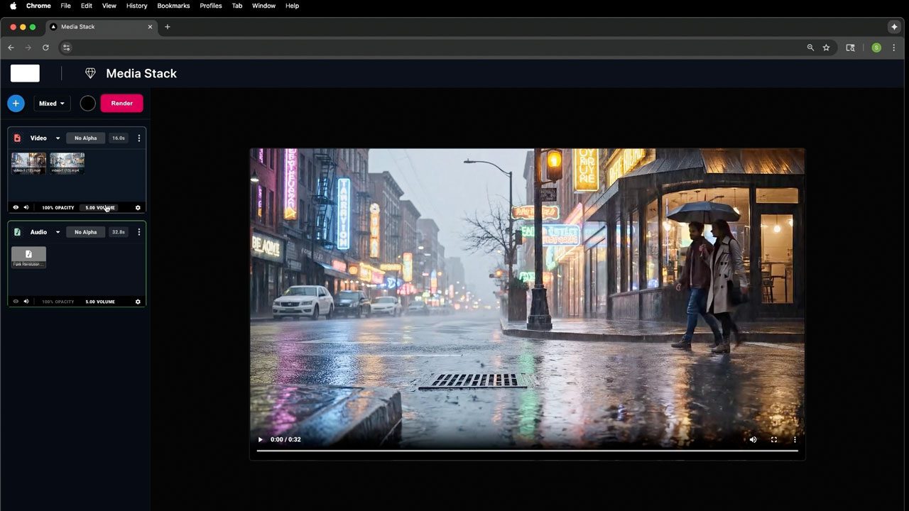Screen dimensions: 909x511
Task: Open the video player's more options menu
Action: pyautogui.click(x=795, y=439)
